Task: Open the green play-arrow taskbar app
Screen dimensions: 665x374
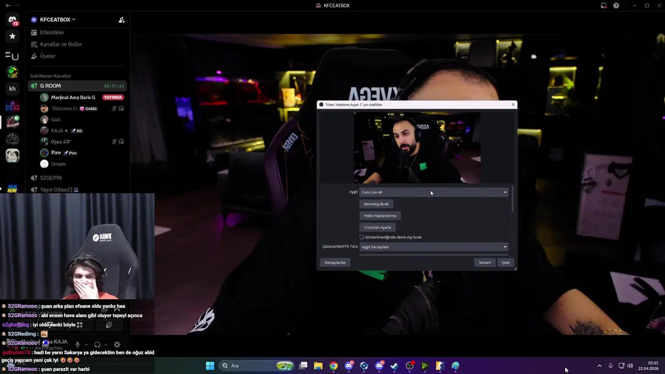Action: (425, 366)
